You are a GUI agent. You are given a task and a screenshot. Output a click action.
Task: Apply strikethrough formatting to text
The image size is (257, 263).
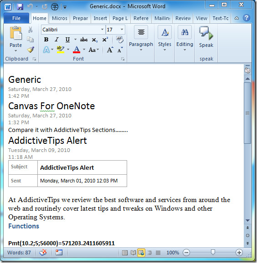tap(84, 40)
